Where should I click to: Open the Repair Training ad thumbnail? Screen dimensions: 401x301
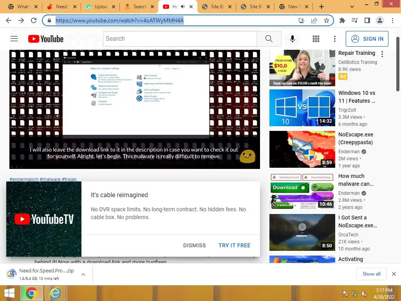click(x=302, y=68)
